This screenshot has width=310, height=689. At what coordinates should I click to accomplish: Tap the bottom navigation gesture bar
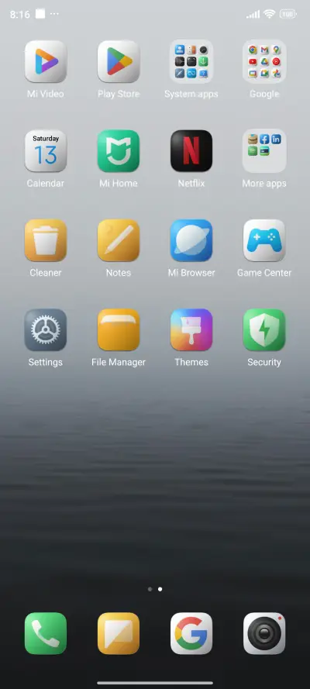click(155, 683)
